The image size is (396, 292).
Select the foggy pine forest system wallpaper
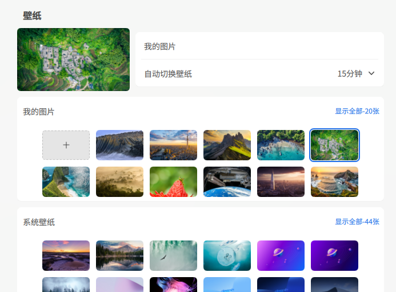point(66,285)
